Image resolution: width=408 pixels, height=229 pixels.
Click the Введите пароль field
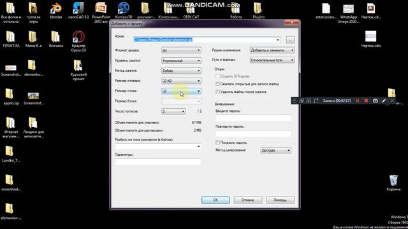pyautogui.click(x=253, y=118)
